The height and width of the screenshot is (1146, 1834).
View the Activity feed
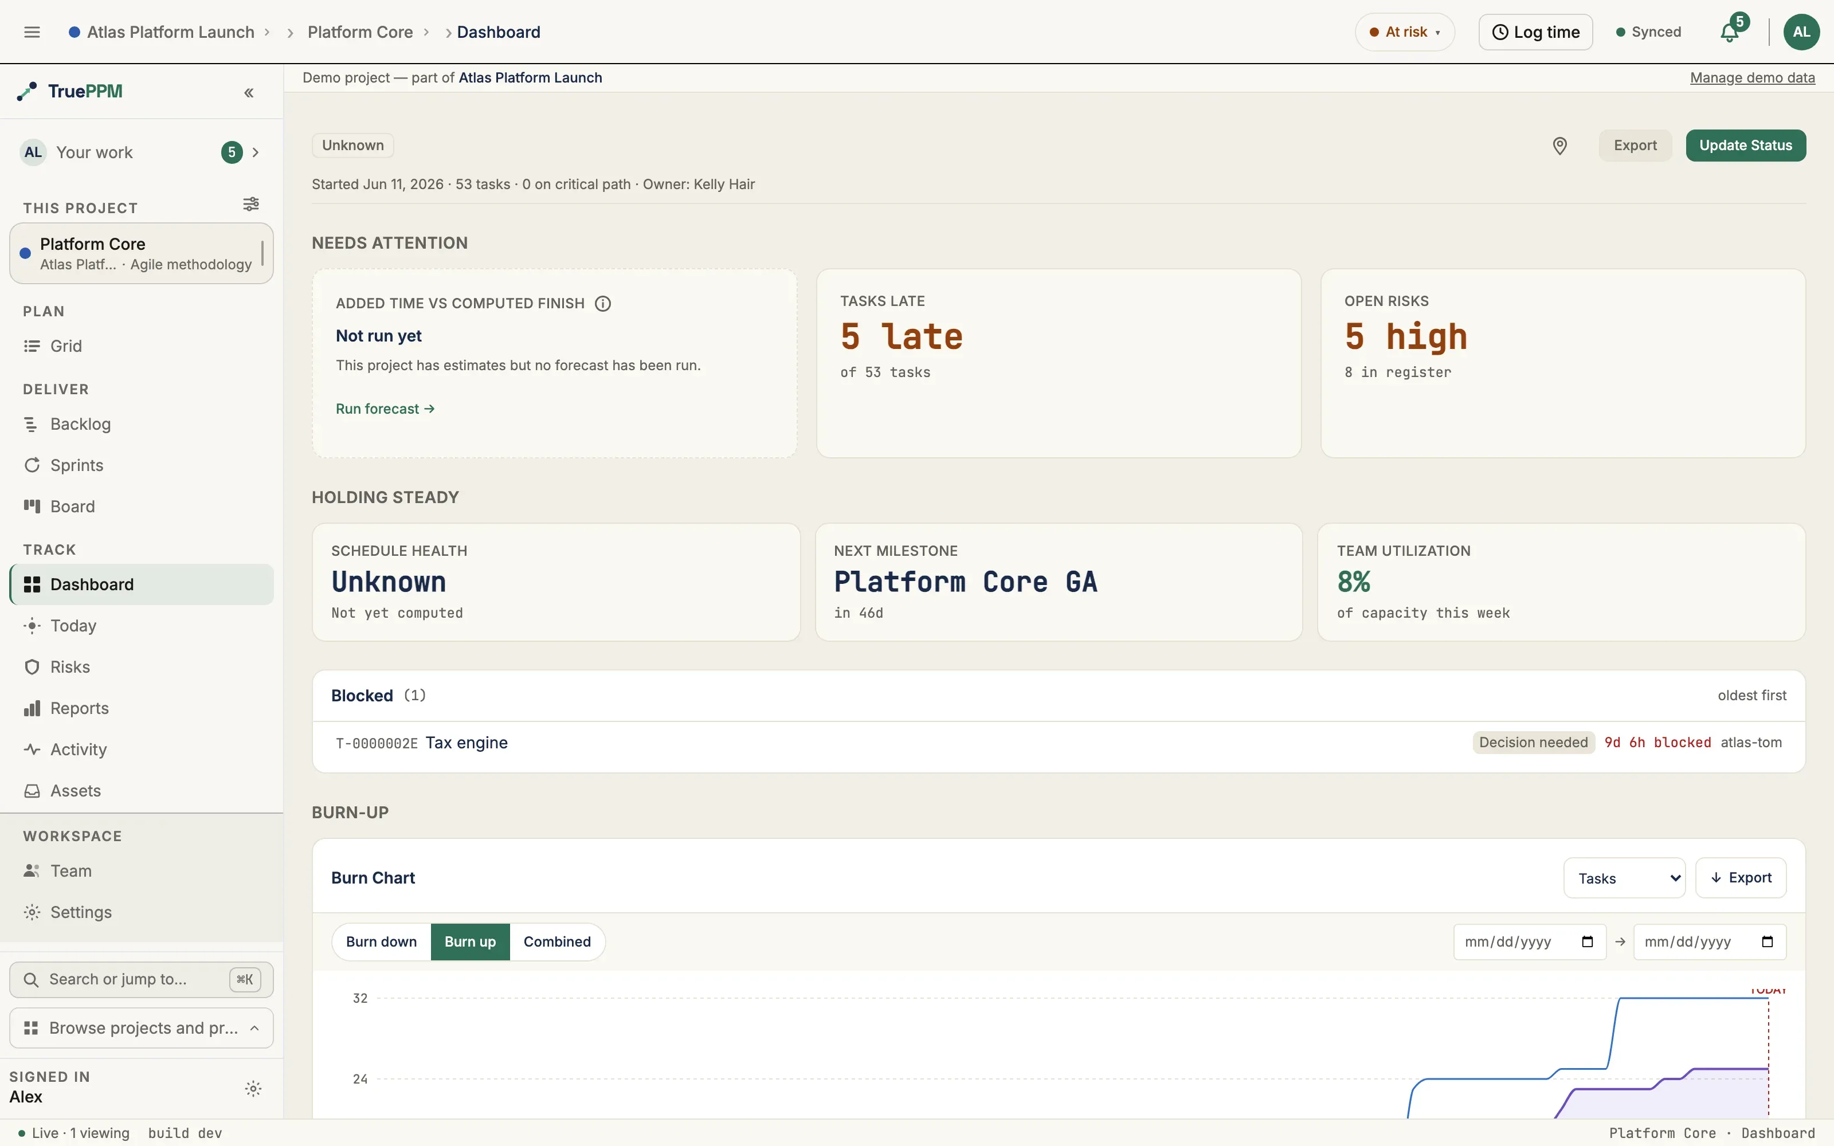(x=142, y=749)
